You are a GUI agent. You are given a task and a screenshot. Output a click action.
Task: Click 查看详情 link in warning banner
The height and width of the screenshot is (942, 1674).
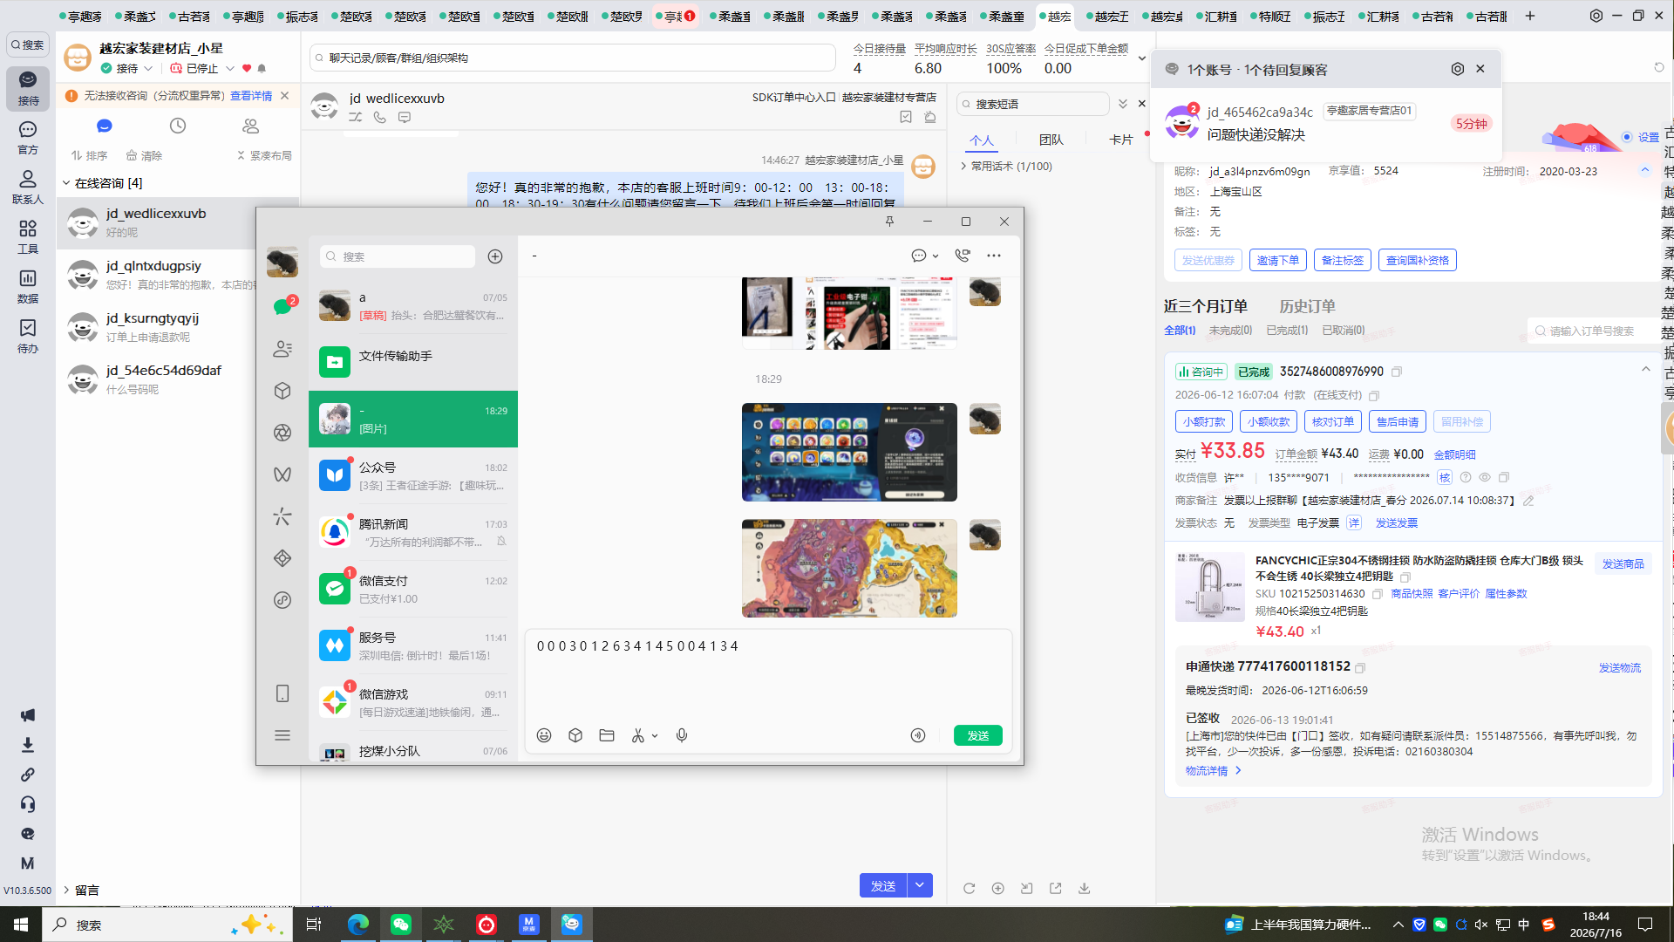(x=251, y=96)
